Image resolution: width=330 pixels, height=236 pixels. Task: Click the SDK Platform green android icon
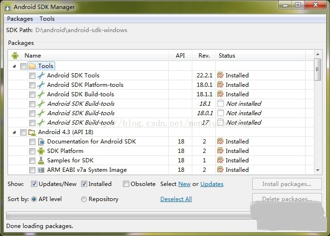click(x=41, y=151)
